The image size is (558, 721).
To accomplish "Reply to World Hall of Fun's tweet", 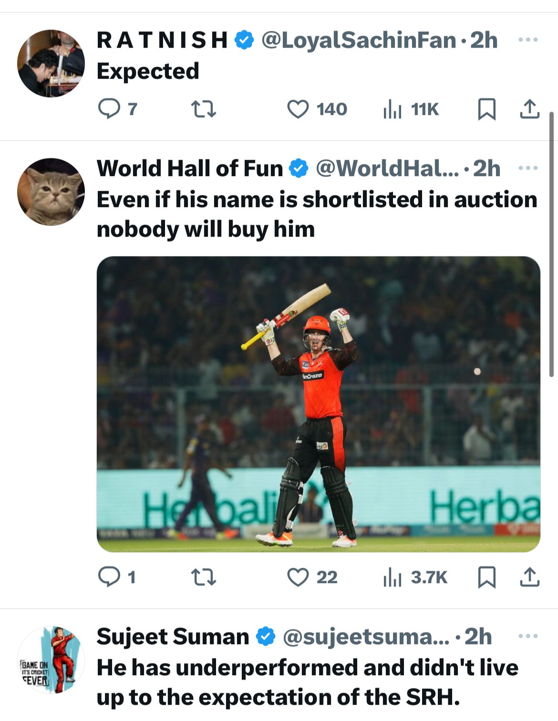I will click(109, 577).
